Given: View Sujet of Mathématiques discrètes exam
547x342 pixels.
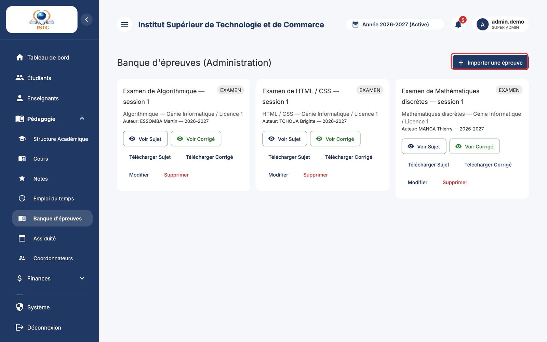Looking at the screenshot, I should click(424, 146).
